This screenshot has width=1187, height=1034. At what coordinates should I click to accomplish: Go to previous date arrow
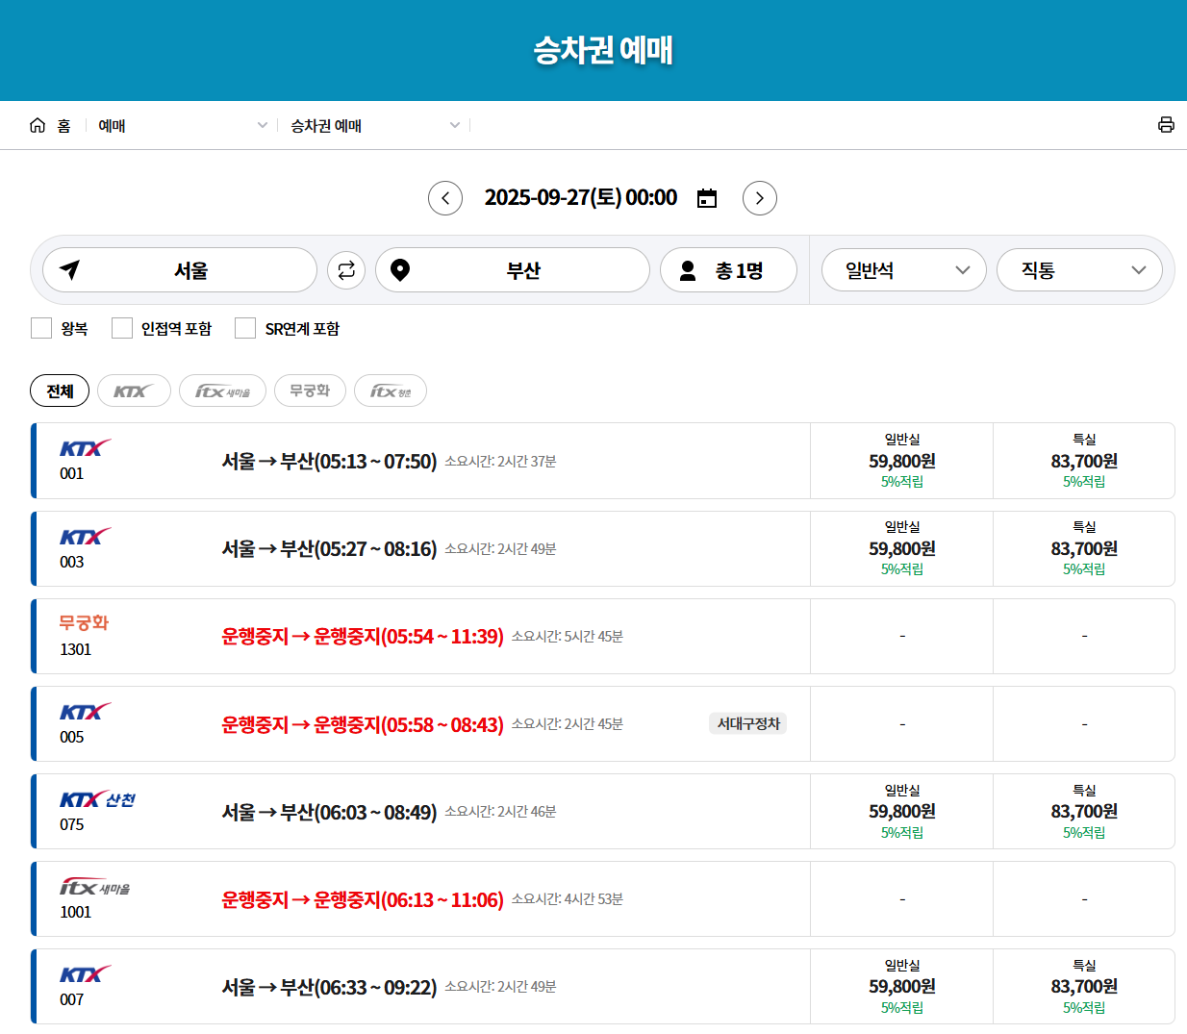click(x=445, y=198)
